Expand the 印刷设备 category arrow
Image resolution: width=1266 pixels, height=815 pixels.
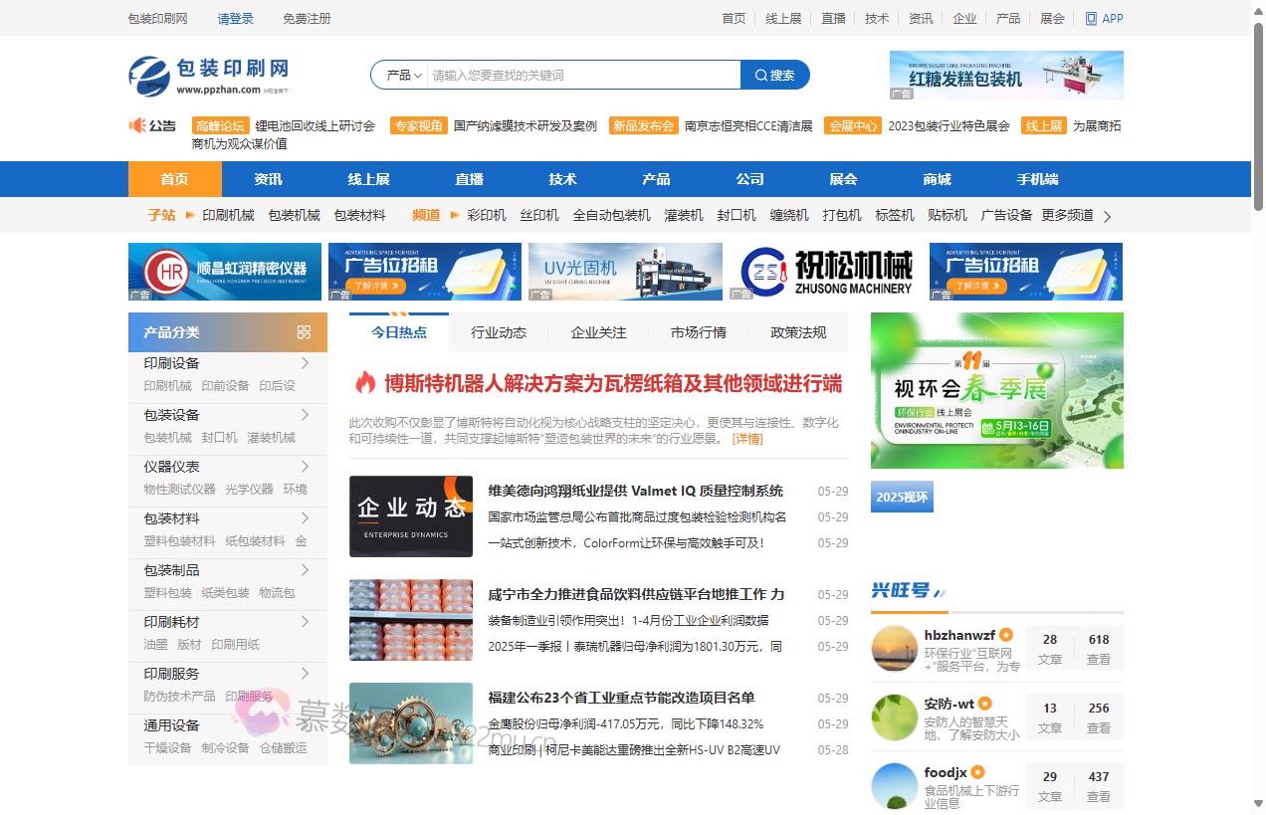point(308,363)
